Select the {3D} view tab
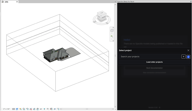This screenshot has width=192, height=111. 9,2
